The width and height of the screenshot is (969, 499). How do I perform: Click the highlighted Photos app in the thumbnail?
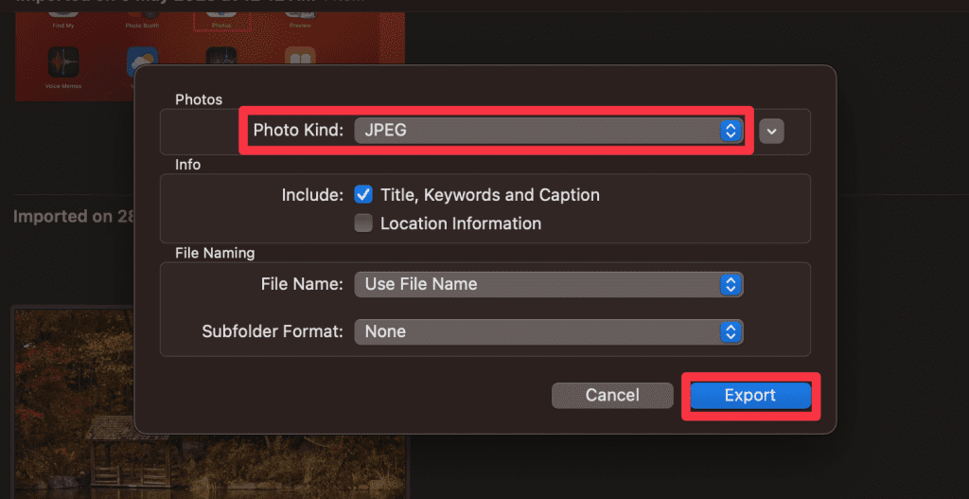pyautogui.click(x=221, y=21)
